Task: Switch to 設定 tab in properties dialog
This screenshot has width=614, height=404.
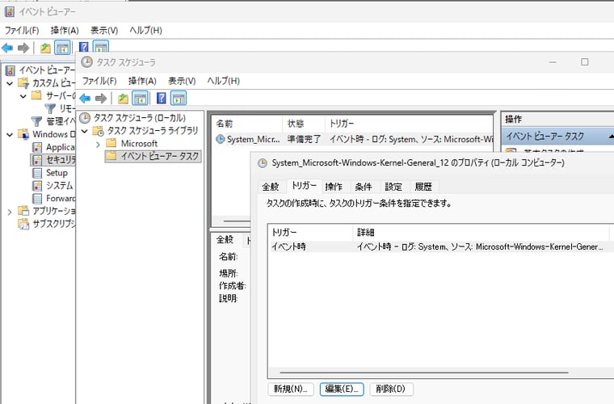Action: pos(393,187)
